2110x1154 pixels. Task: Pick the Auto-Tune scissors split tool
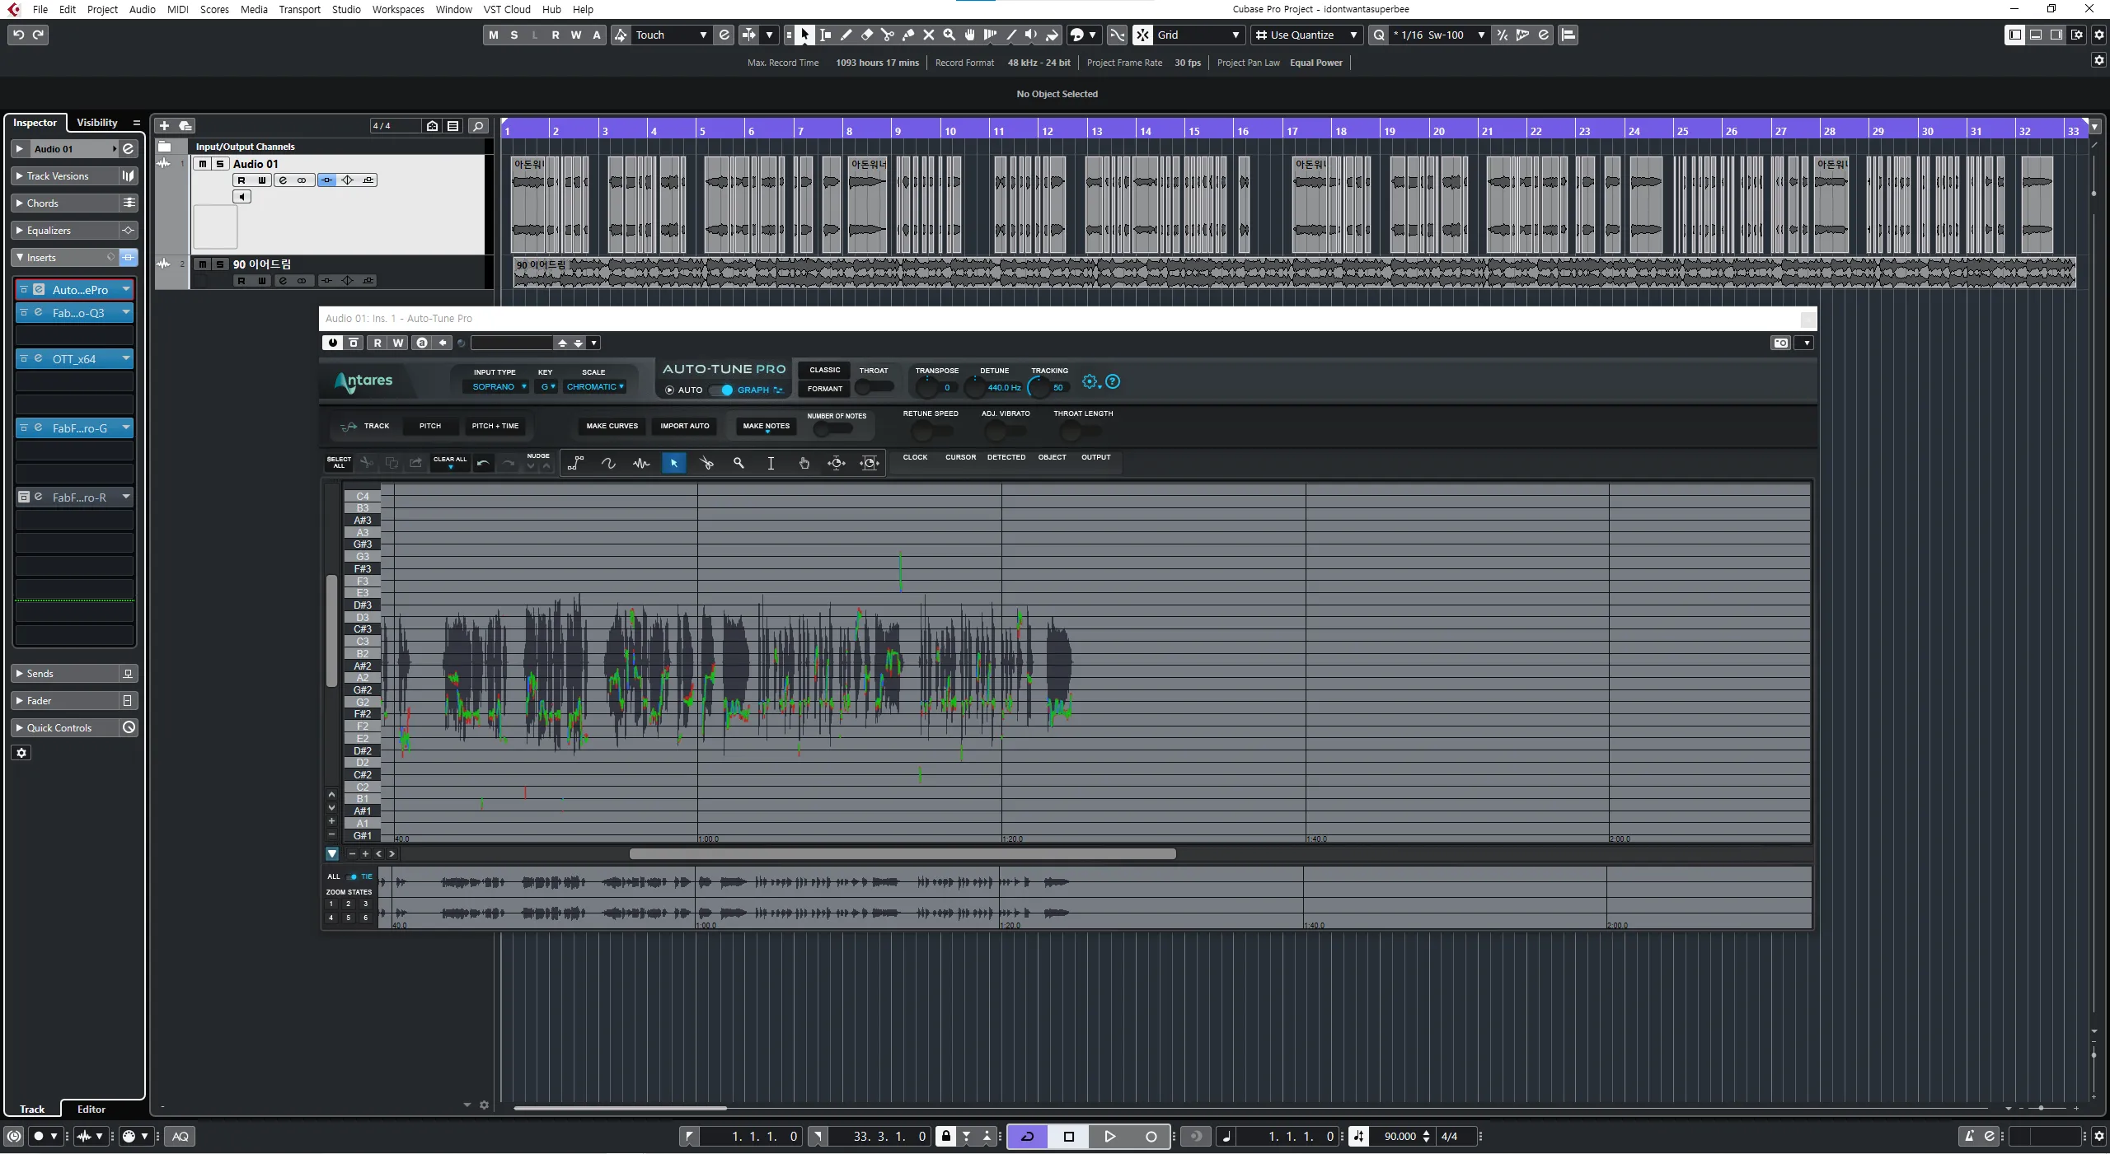[x=706, y=463]
